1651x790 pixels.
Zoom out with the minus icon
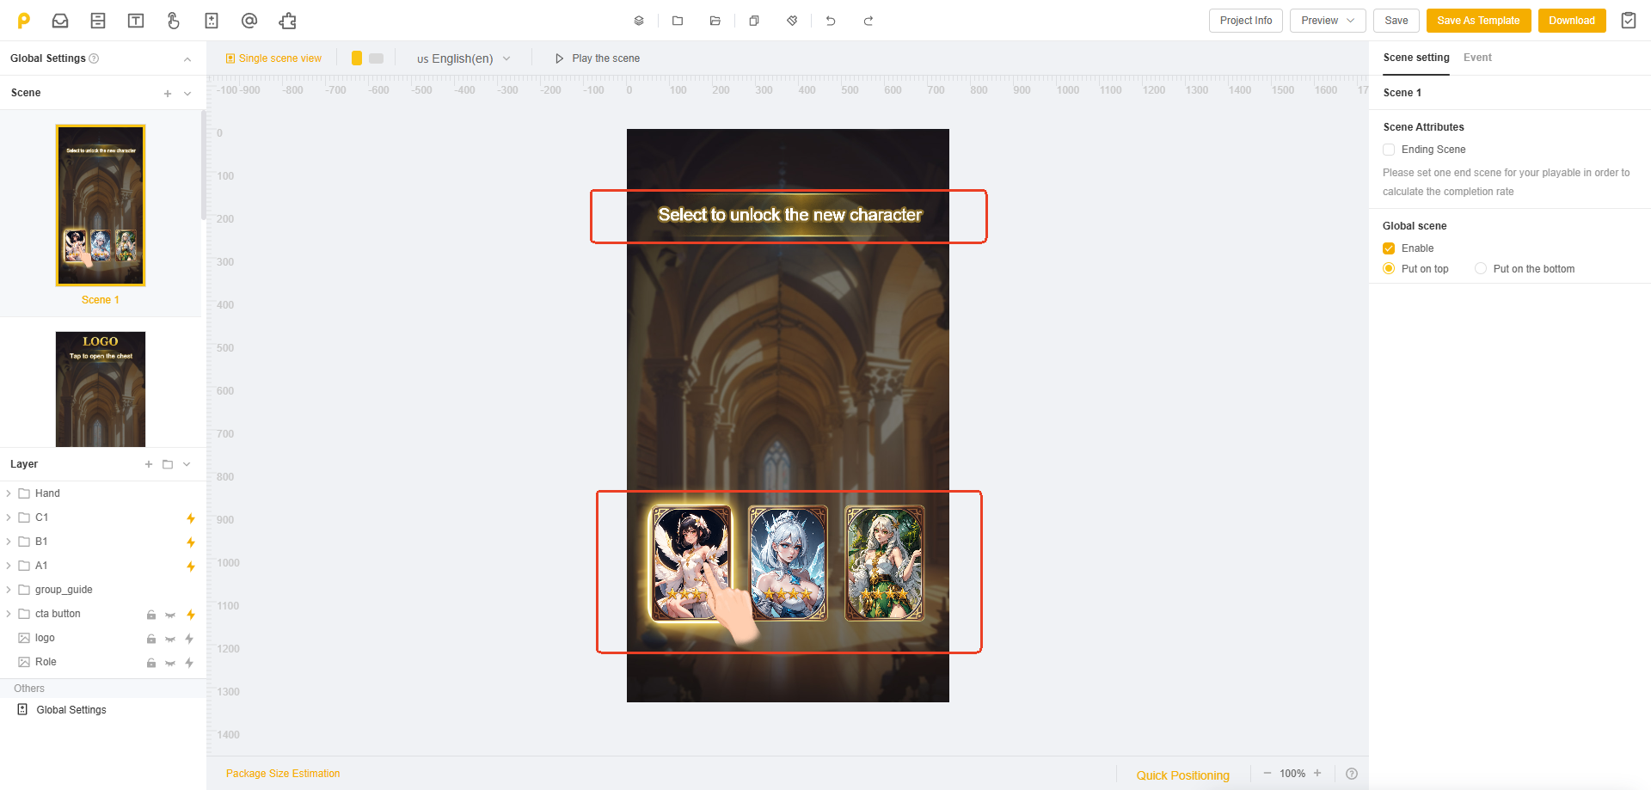tap(1267, 774)
